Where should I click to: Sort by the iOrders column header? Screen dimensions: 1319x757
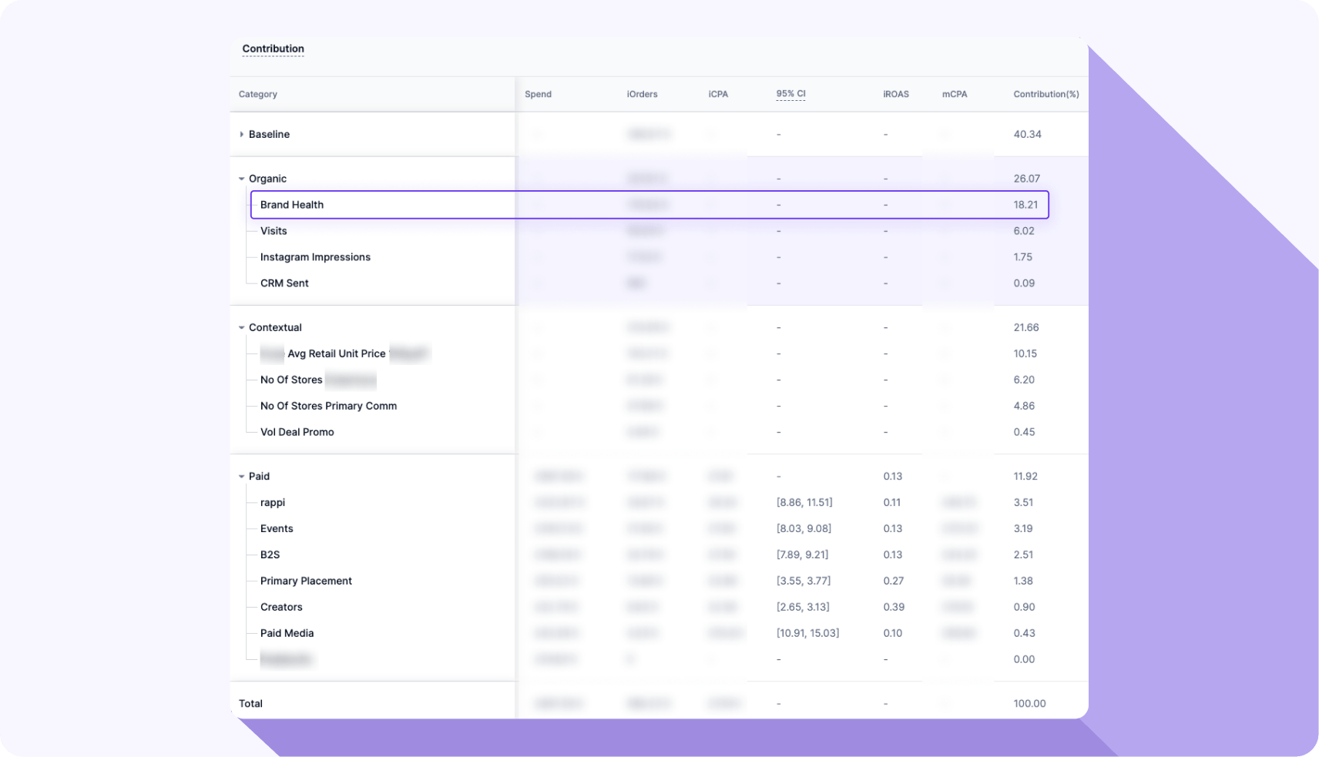pos(642,94)
